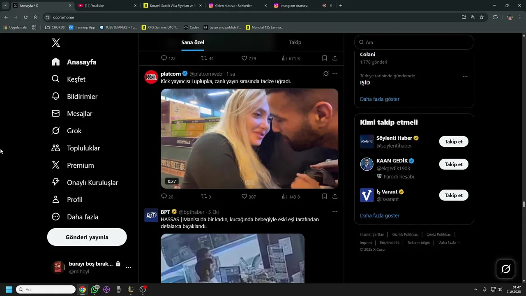The image size is (526, 296).
Task: Open account menu dots near @mlhbyl
Action: pos(128,267)
